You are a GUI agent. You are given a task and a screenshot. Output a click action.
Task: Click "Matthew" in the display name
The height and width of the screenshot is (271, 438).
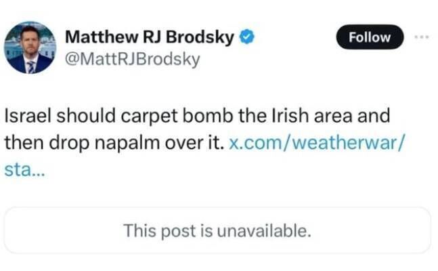tap(96, 38)
